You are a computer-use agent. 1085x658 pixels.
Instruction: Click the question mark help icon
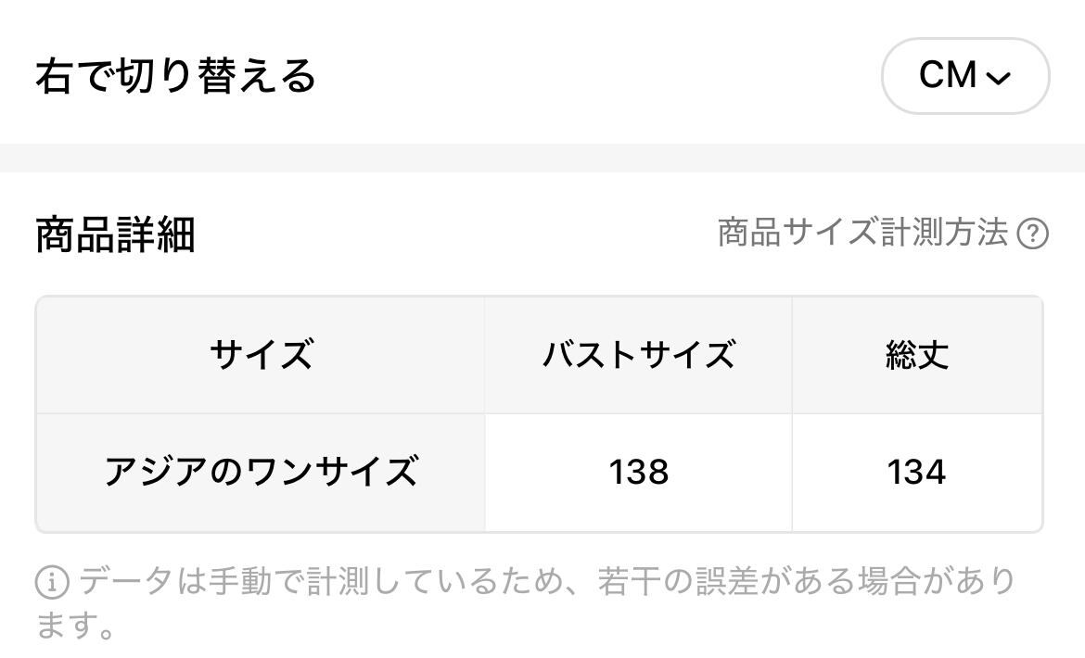(1032, 234)
